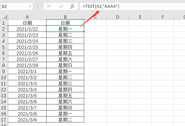Click cell B15 showing 星期日
Viewport: 185px width, 126px height.
65,108
